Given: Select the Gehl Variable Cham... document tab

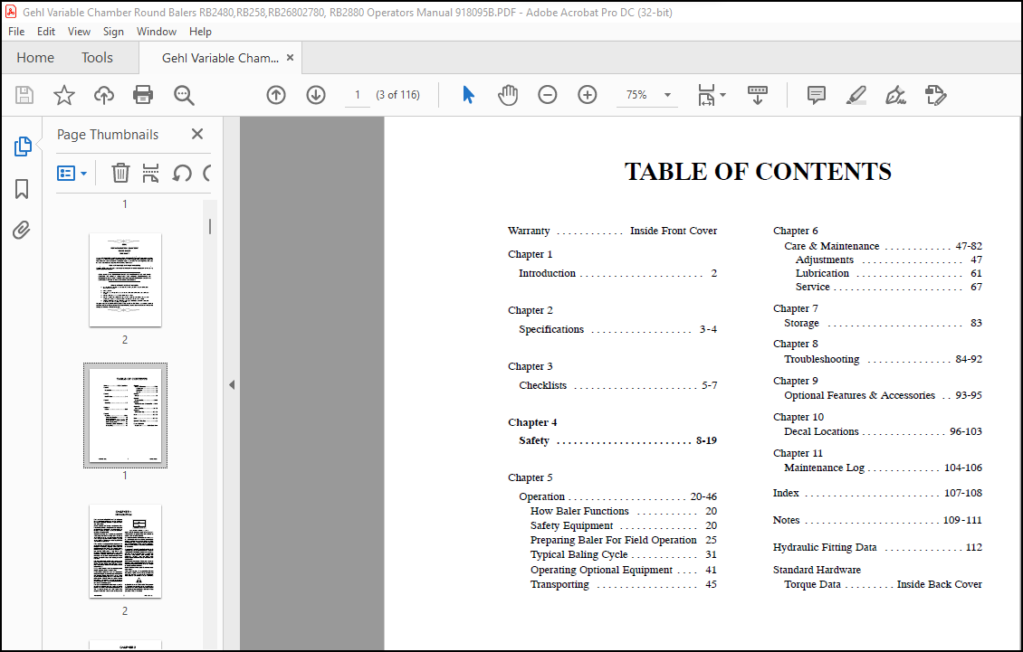Looking at the screenshot, I should [220, 58].
